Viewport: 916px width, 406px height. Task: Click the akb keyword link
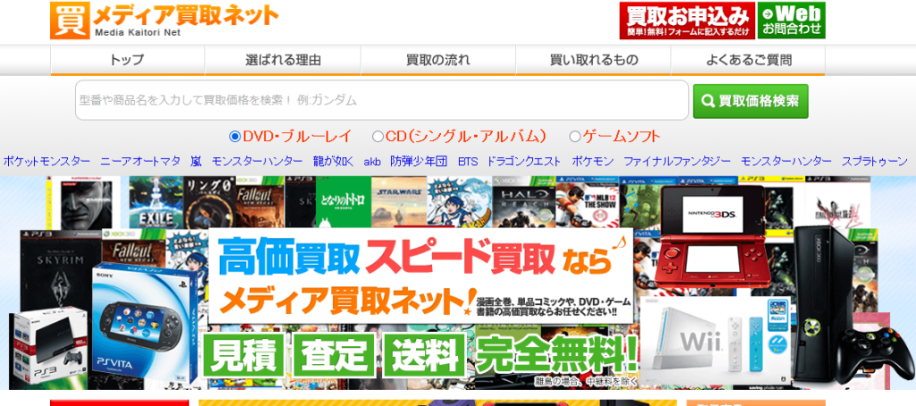click(371, 162)
